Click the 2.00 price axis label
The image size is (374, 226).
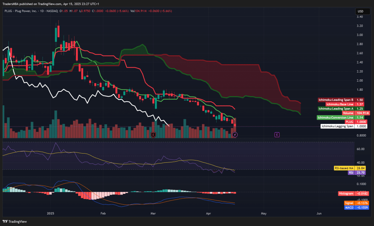(x=360, y=80)
